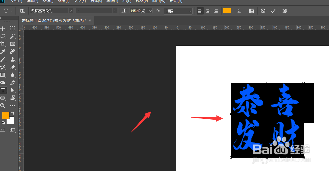Change screen mode from the toolbox
The width and height of the screenshot is (329, 171).
point(13,130)
